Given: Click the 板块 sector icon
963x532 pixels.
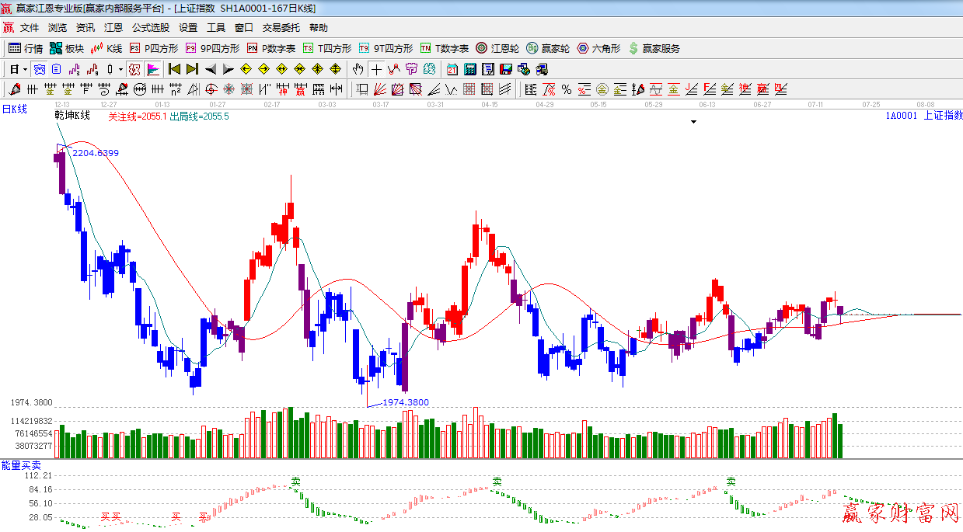Looking at the screenshot, I should tap(67, 48).
